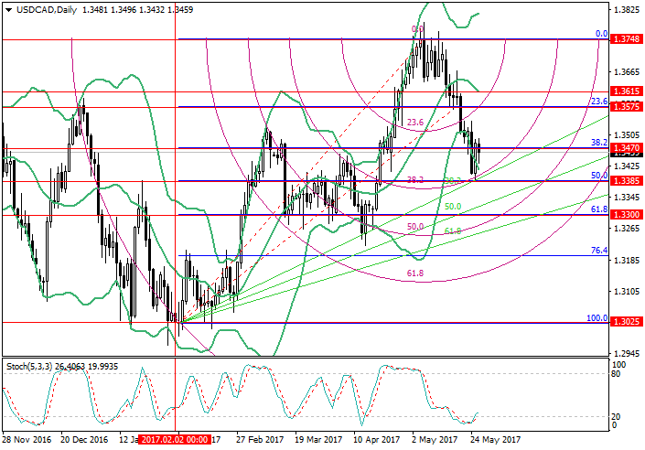Image resolution: width=645 pixels, height=450 pixels.
Task: Click the 28 Nov 2016 date label
Action: (x=27, y=440)
